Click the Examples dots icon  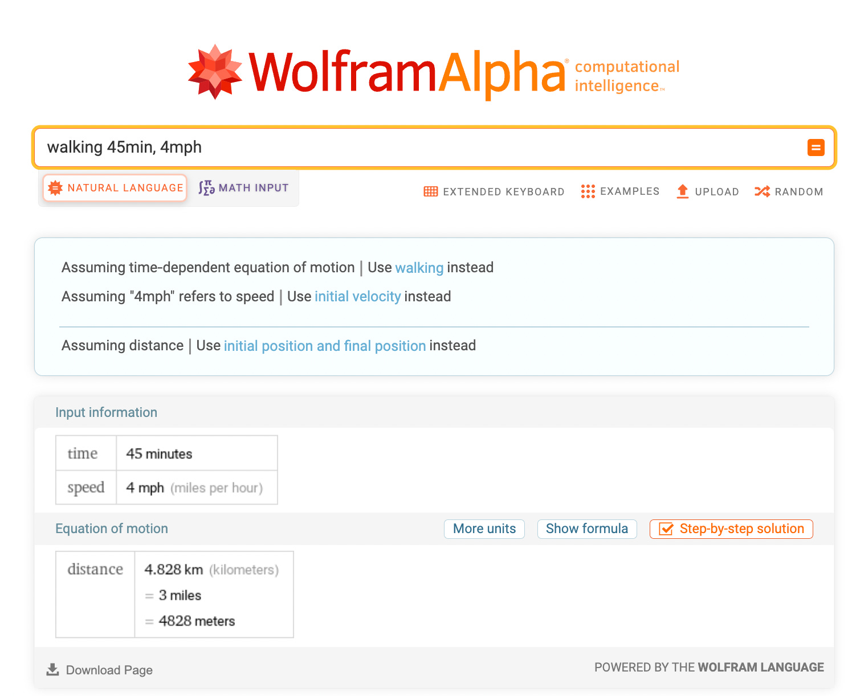pyautogui.click(x=588, y=191)
